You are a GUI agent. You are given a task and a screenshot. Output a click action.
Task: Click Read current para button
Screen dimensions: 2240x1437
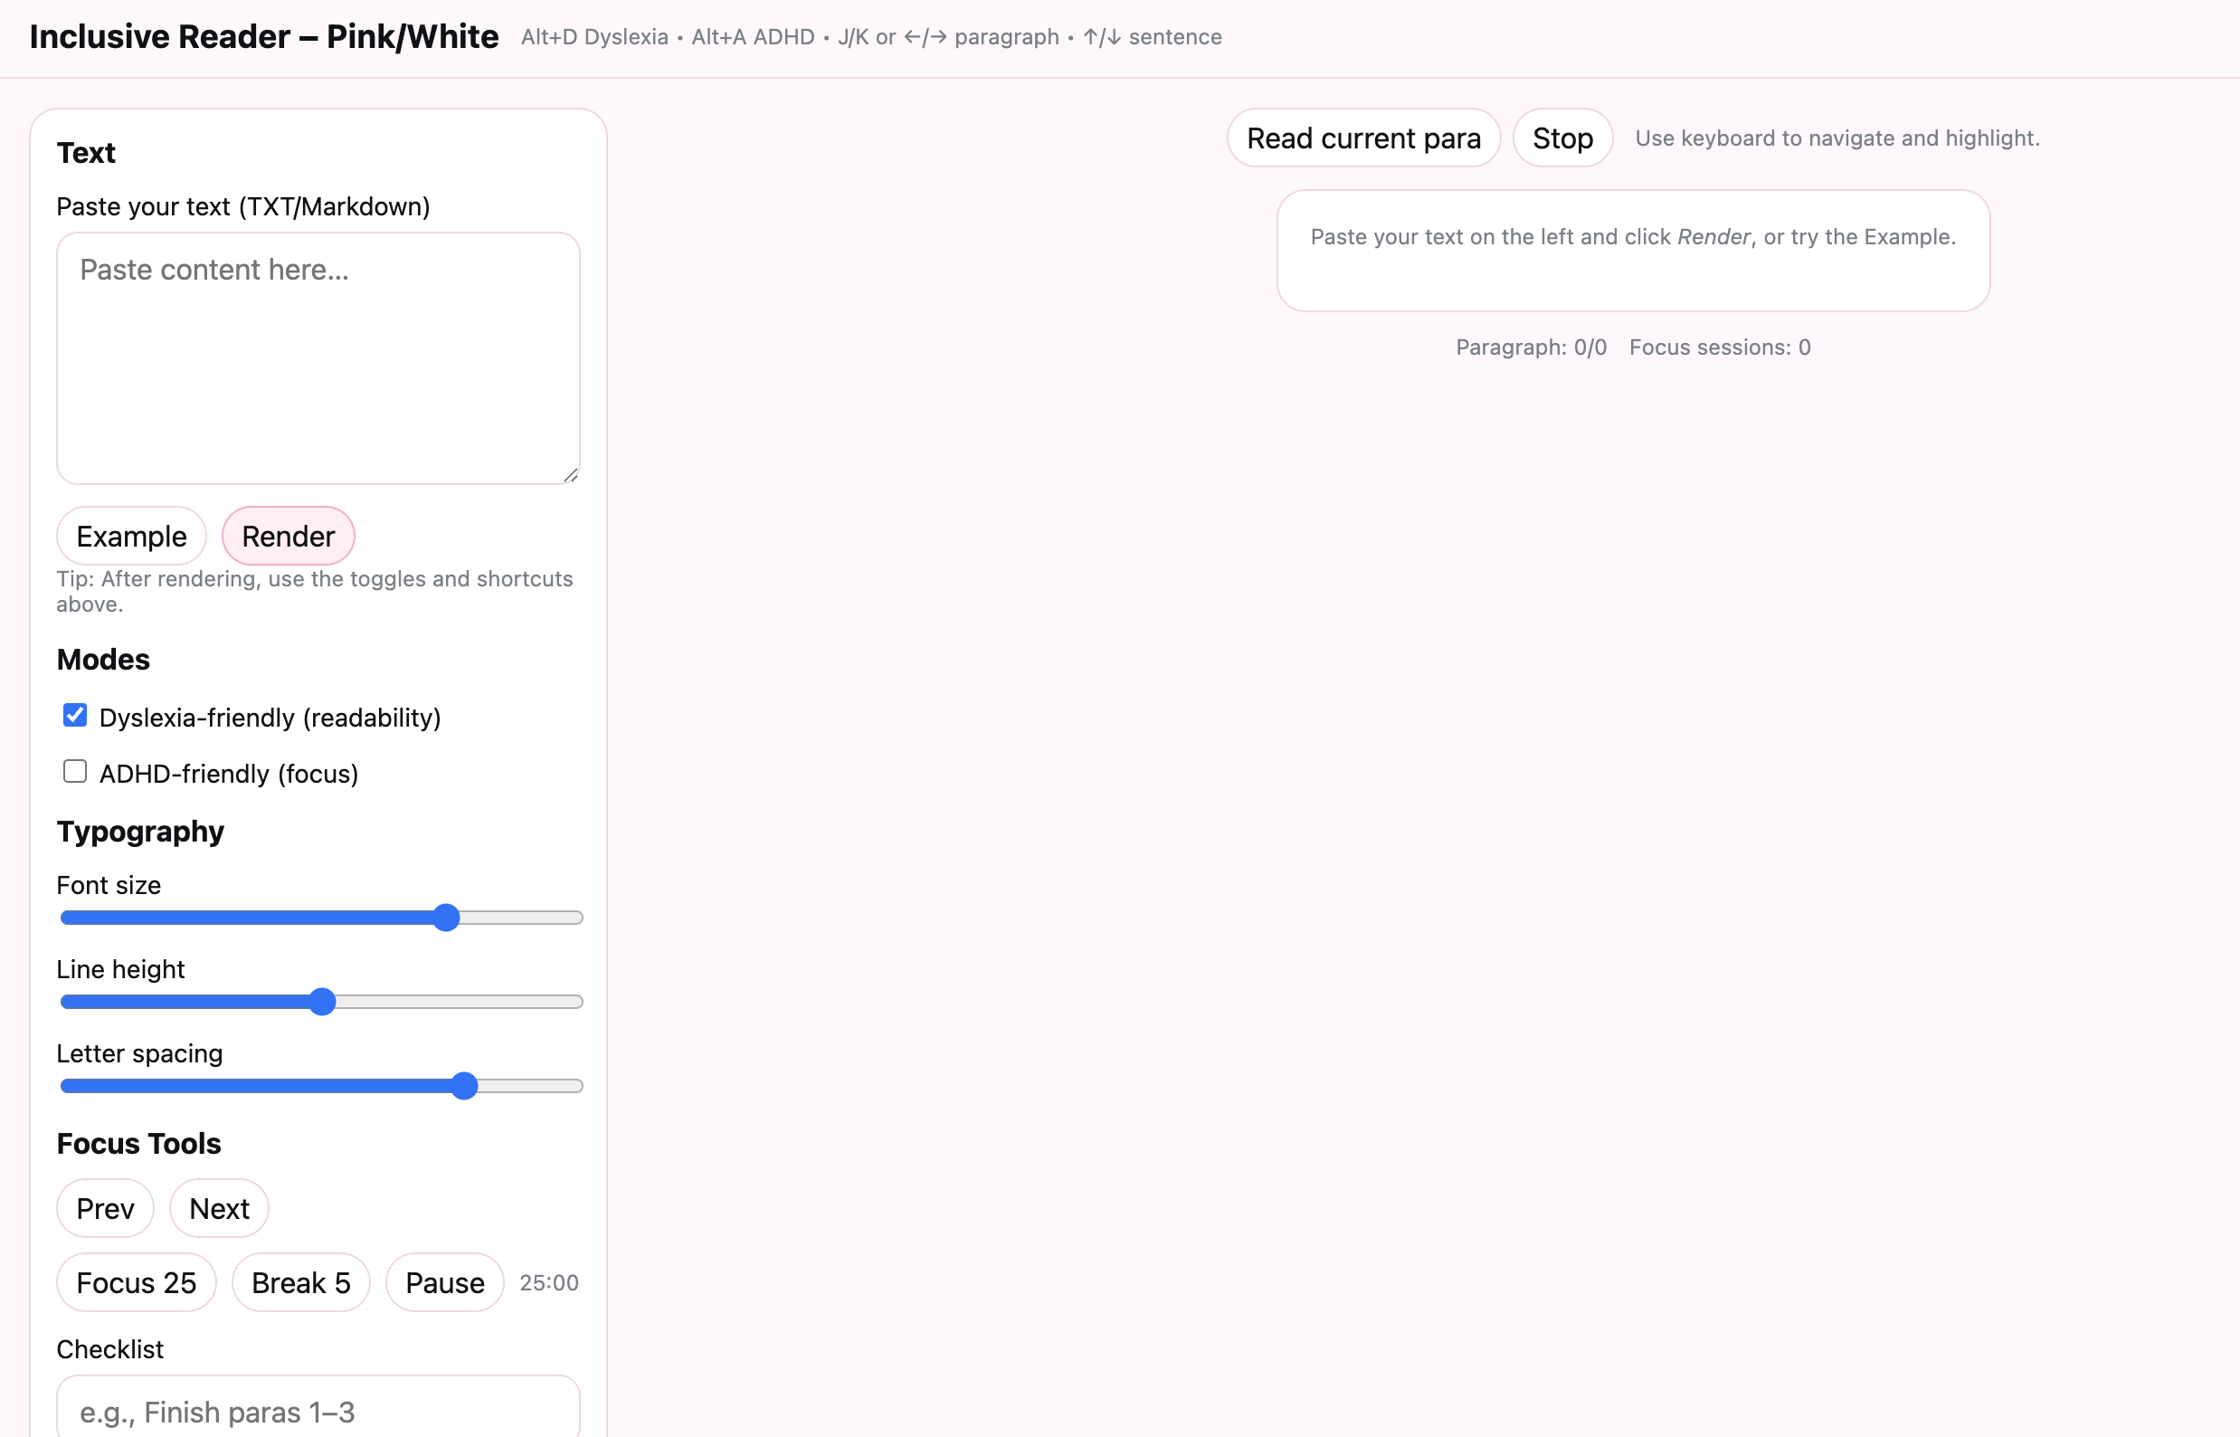tap(1363, 138)
